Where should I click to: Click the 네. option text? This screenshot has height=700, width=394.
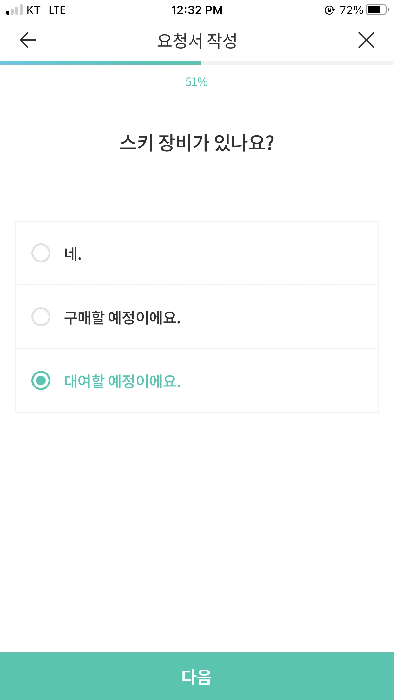click(73, 254)
